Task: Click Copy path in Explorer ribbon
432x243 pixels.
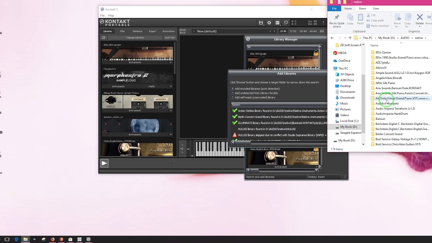Action: 375,20
